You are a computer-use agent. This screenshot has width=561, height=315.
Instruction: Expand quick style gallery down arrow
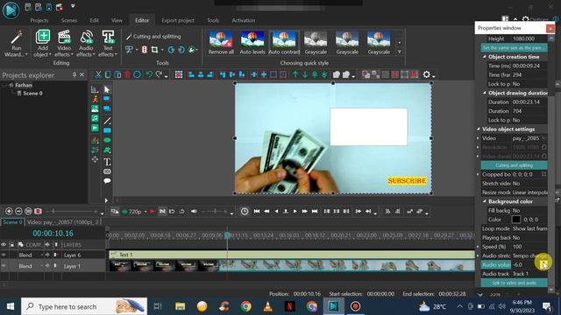tap(400, 52)
